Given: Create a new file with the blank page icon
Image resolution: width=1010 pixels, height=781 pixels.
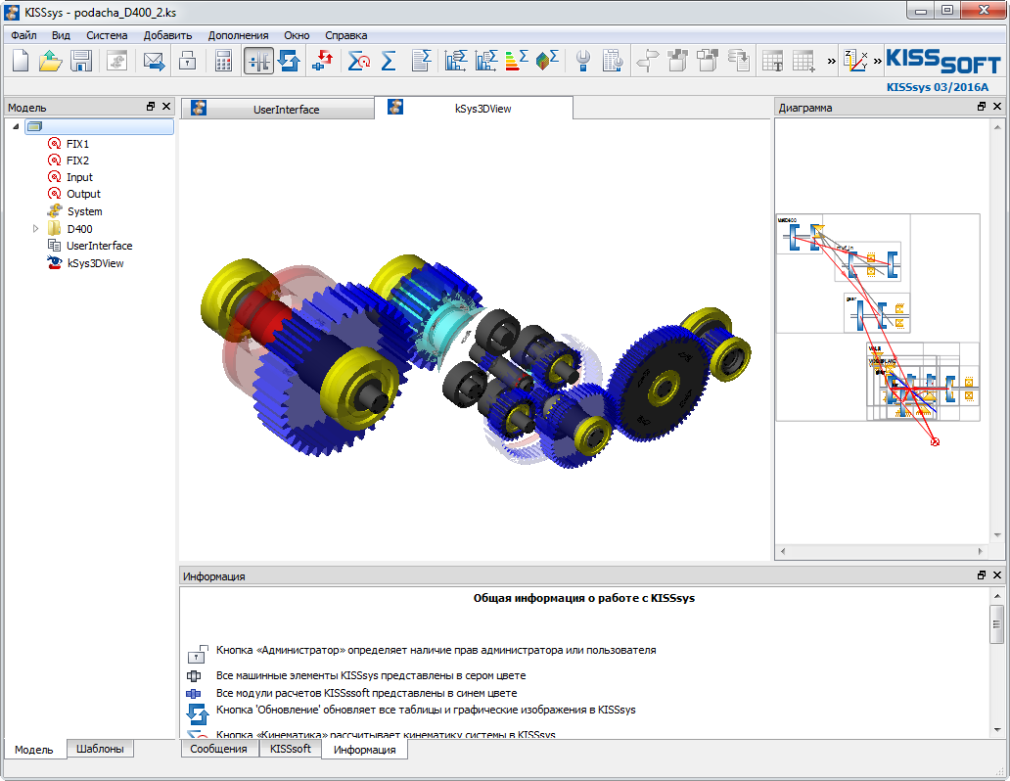Looking at the screenshot, I should coord(21,62).
